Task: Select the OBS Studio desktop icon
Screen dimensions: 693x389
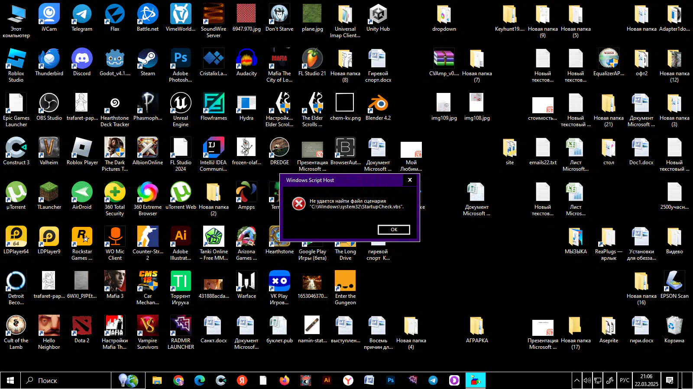Action: tap(49, 107)
